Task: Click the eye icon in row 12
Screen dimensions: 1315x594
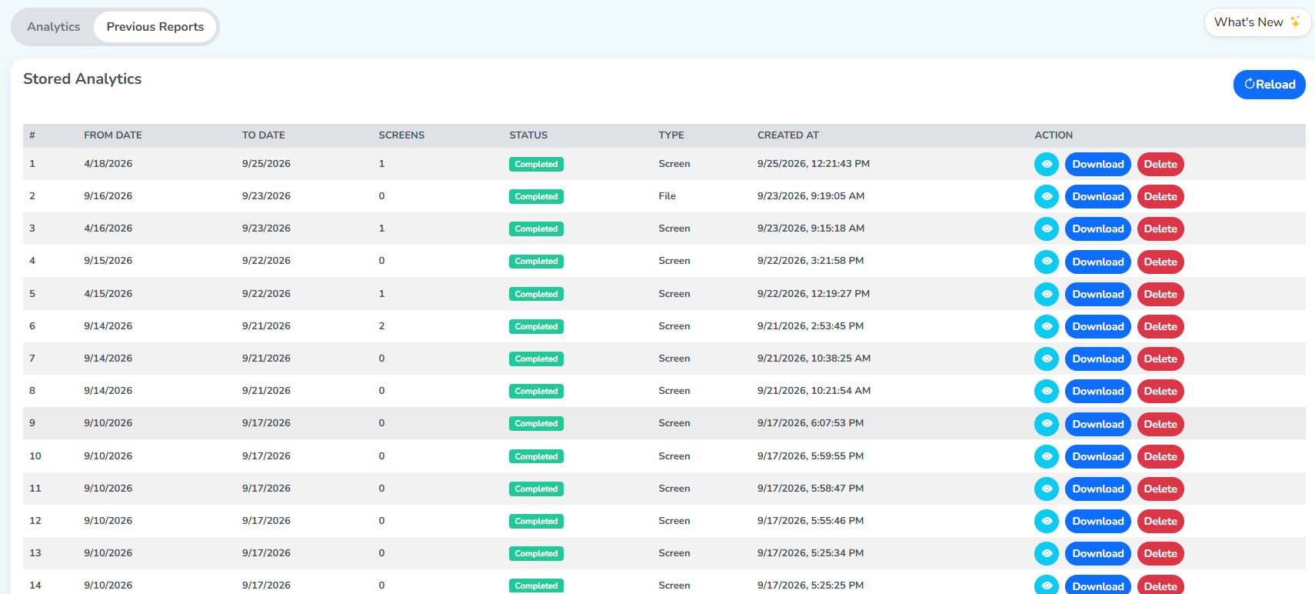Action: (x=1047, y=521)
